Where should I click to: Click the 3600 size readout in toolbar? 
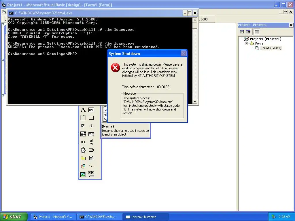point(204,19)
